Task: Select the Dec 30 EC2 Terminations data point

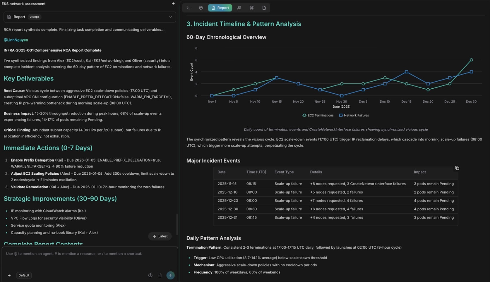Action: click(x=471, y=60)
